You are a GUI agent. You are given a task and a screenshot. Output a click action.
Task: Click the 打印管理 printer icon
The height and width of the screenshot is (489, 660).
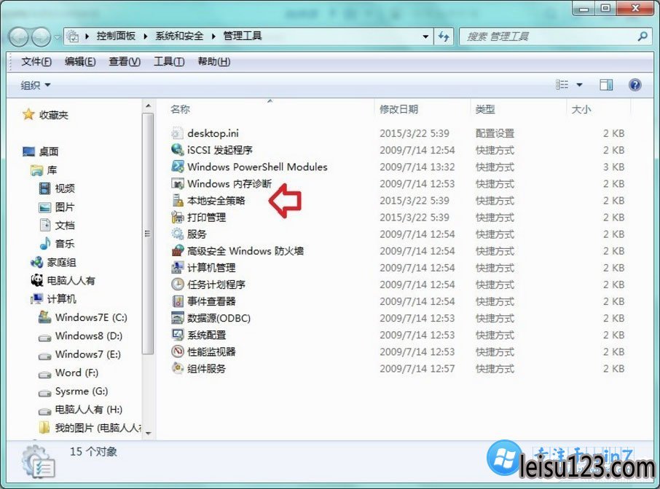tap(177, 217)
